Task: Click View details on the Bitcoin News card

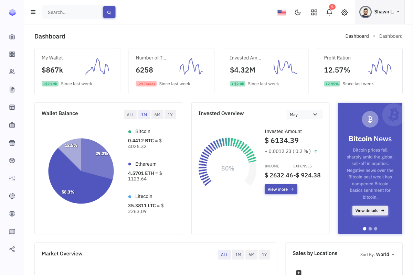Action: (x=370, y=210)
